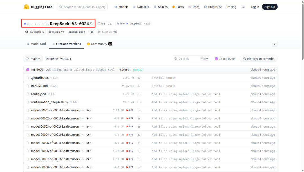Open the Community tab
304x172 pixels.
tap(99, 44)
